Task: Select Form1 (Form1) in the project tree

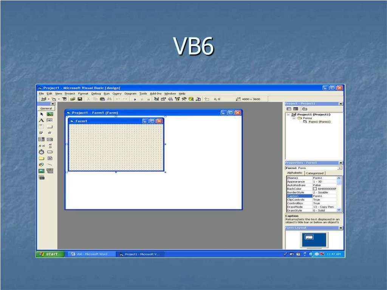Action: point(319,122)
